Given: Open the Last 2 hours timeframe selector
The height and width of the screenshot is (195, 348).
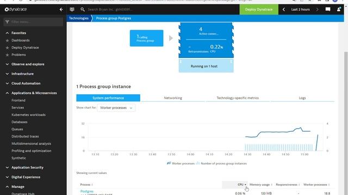Looking at the screenshot, I should pyautogui.click(x=300, y=10).
